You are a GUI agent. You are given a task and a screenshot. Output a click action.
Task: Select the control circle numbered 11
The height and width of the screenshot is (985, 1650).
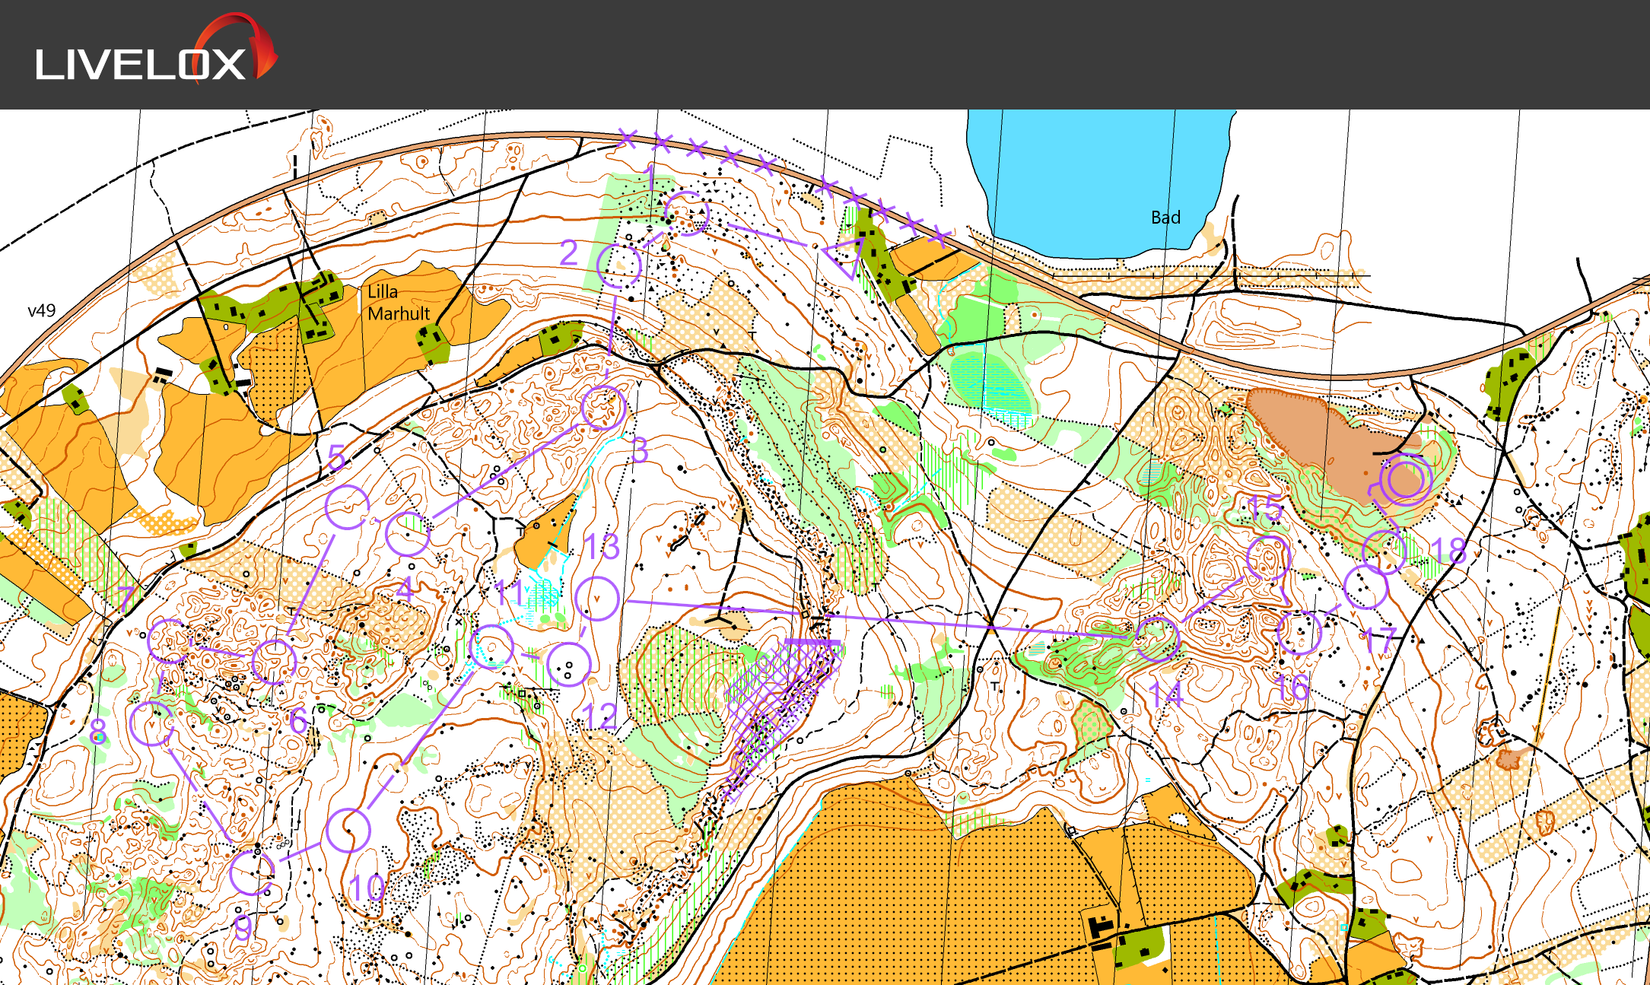(x=492, y=647)
